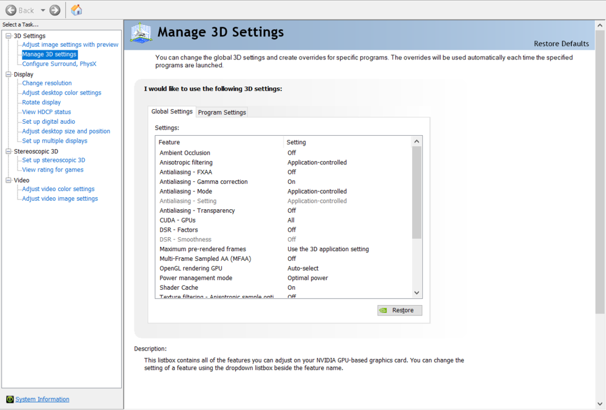Click the System Information icon
Image resolution: width=606 pixels, height=410 pixels.
click(10, 399)
